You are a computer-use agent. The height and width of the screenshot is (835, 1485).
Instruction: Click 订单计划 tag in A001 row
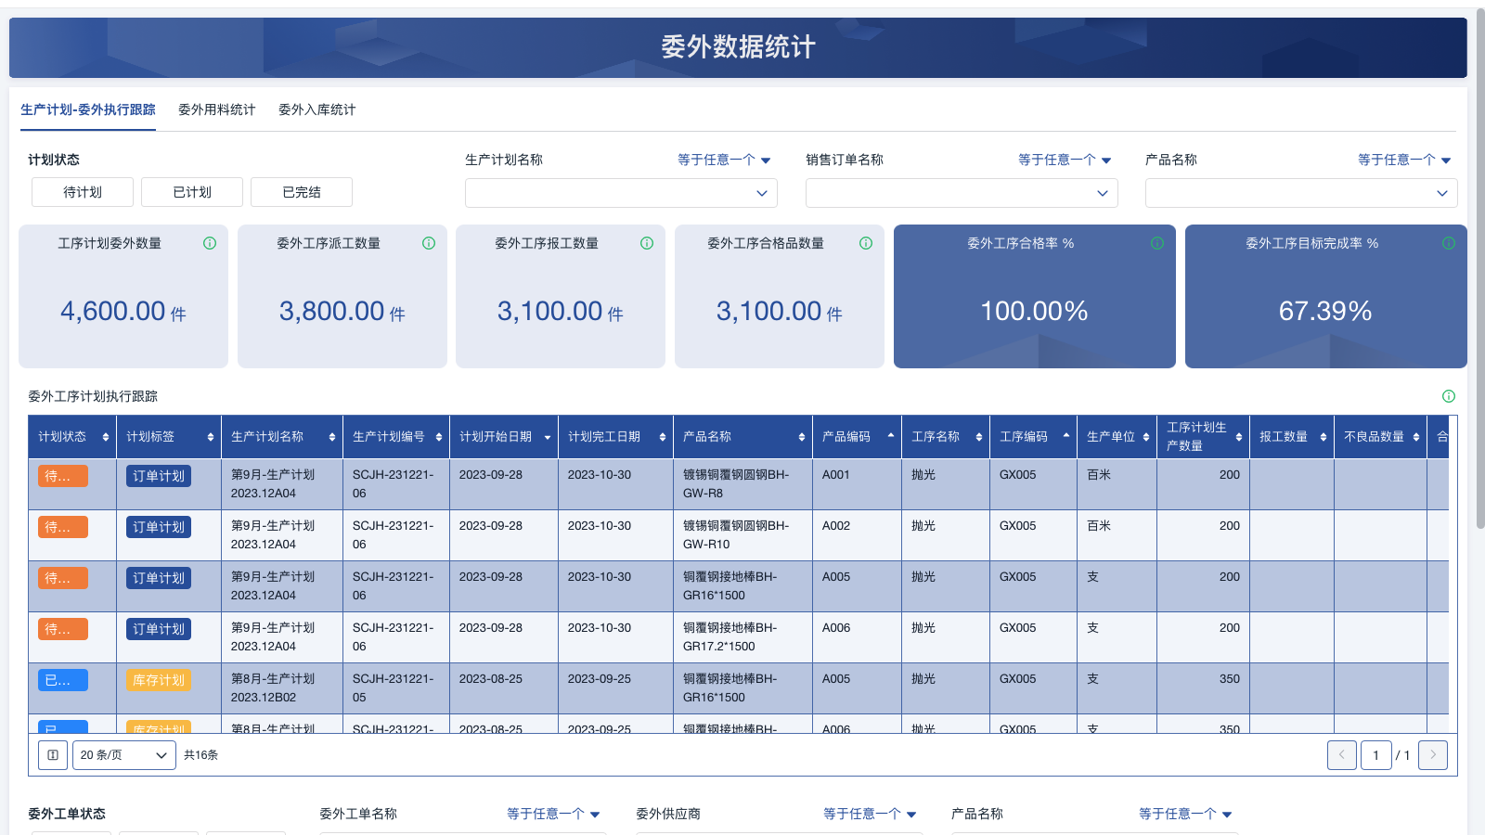click(x=159, y=476)
